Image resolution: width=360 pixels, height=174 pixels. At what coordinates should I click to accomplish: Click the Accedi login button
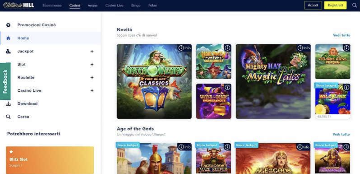[313, 5]
